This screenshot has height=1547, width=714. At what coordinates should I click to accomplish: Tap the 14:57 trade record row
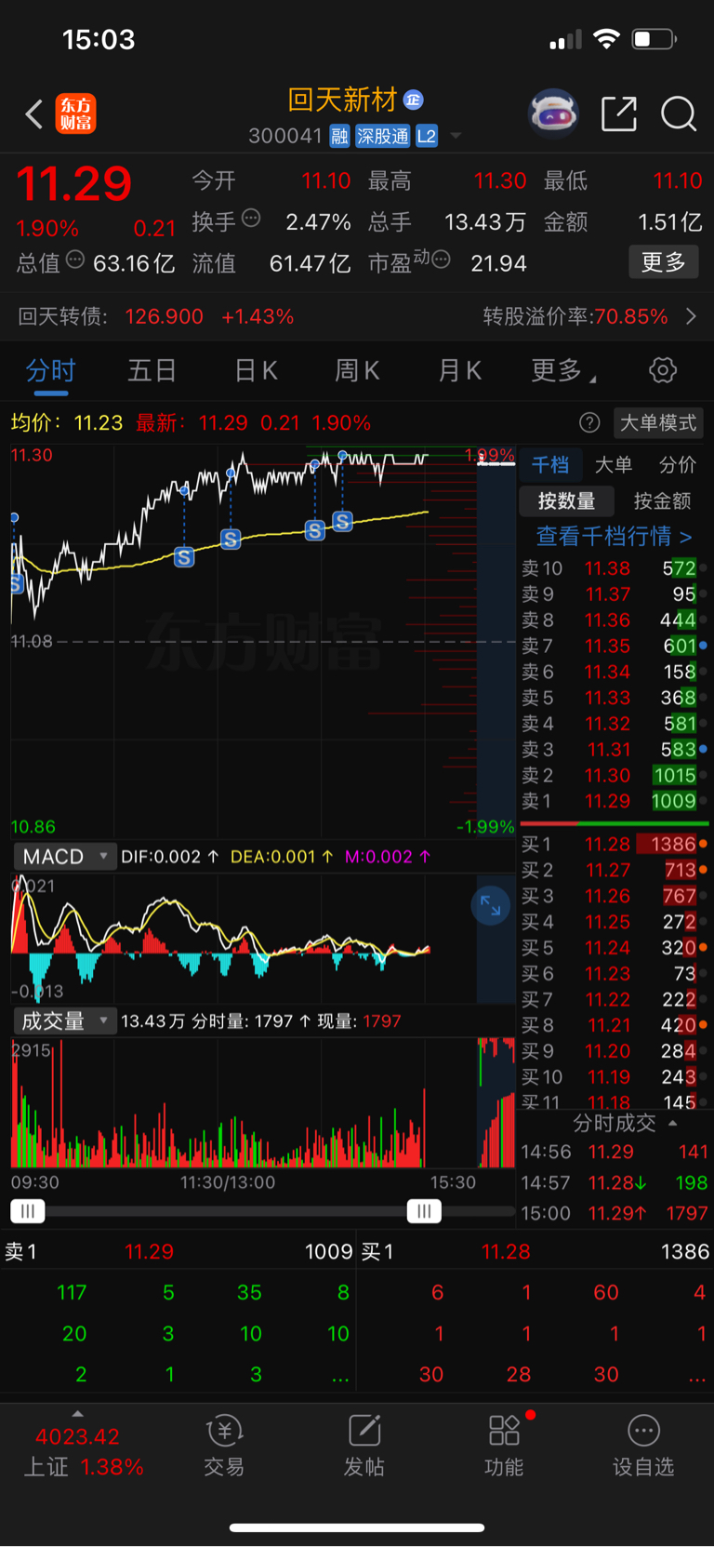click(615, 1182)
